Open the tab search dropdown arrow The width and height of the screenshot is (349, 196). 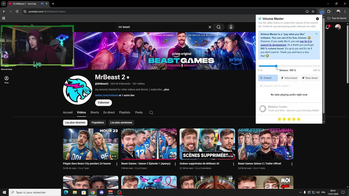click(4, 4)
